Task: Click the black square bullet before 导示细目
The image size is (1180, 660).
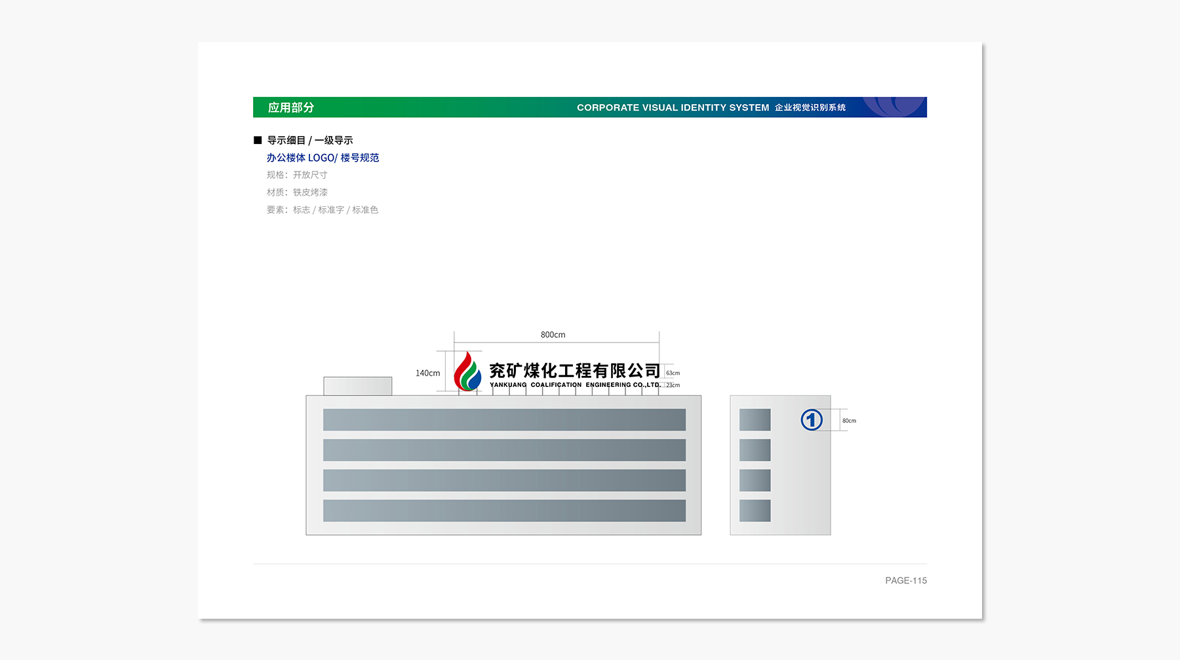Action: tap(258, 140)
